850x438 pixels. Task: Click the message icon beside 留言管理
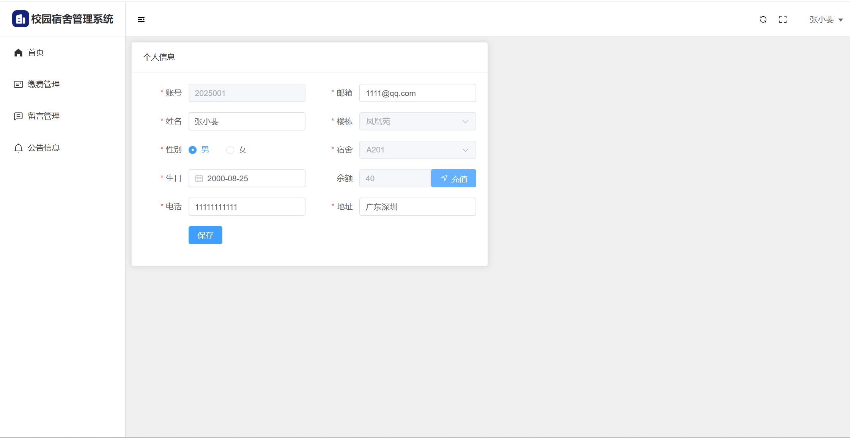18,116
